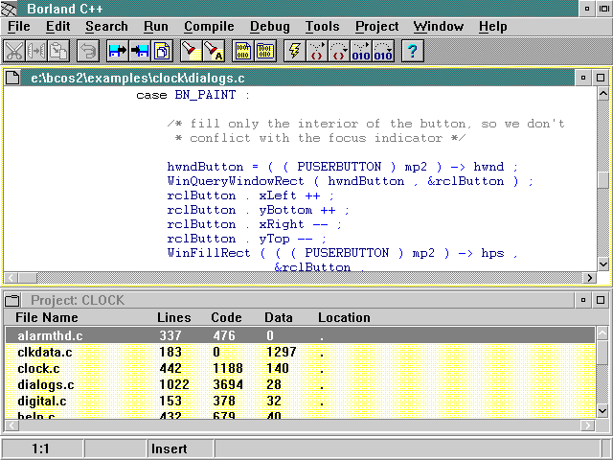Screen dimensions: 613x460
Task: Select alarmthd.c in project list
Action: pos(300,335)
